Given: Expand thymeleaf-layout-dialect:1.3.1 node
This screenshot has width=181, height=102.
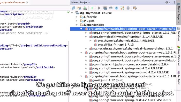Looking at the screenshot, I should (x=86, y=49).
